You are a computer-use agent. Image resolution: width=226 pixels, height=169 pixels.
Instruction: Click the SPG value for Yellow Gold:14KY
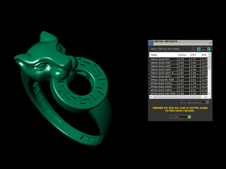(204, 66)
